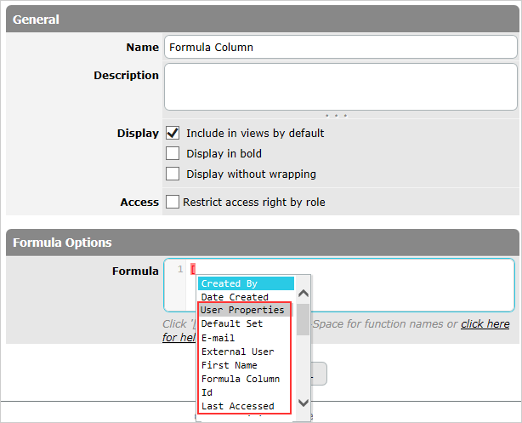Viewport: 522px width, 423px height.
Task: Click the autocomplete scrollbar thumb
Action: coord(304,319)
